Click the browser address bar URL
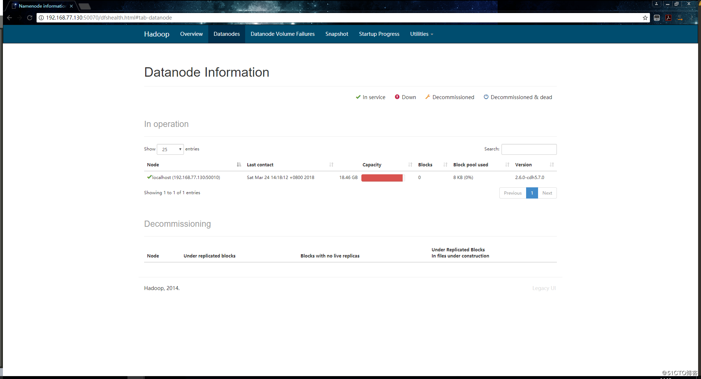Screen dimensions: 701x379 (x=109, y=18)
